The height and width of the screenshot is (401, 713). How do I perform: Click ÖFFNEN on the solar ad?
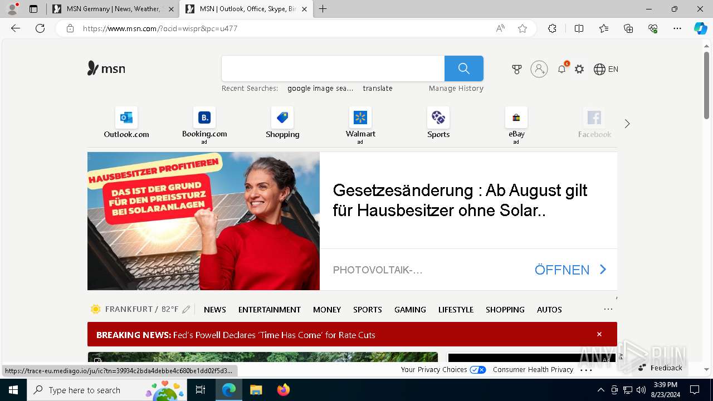tap(570, 270)
